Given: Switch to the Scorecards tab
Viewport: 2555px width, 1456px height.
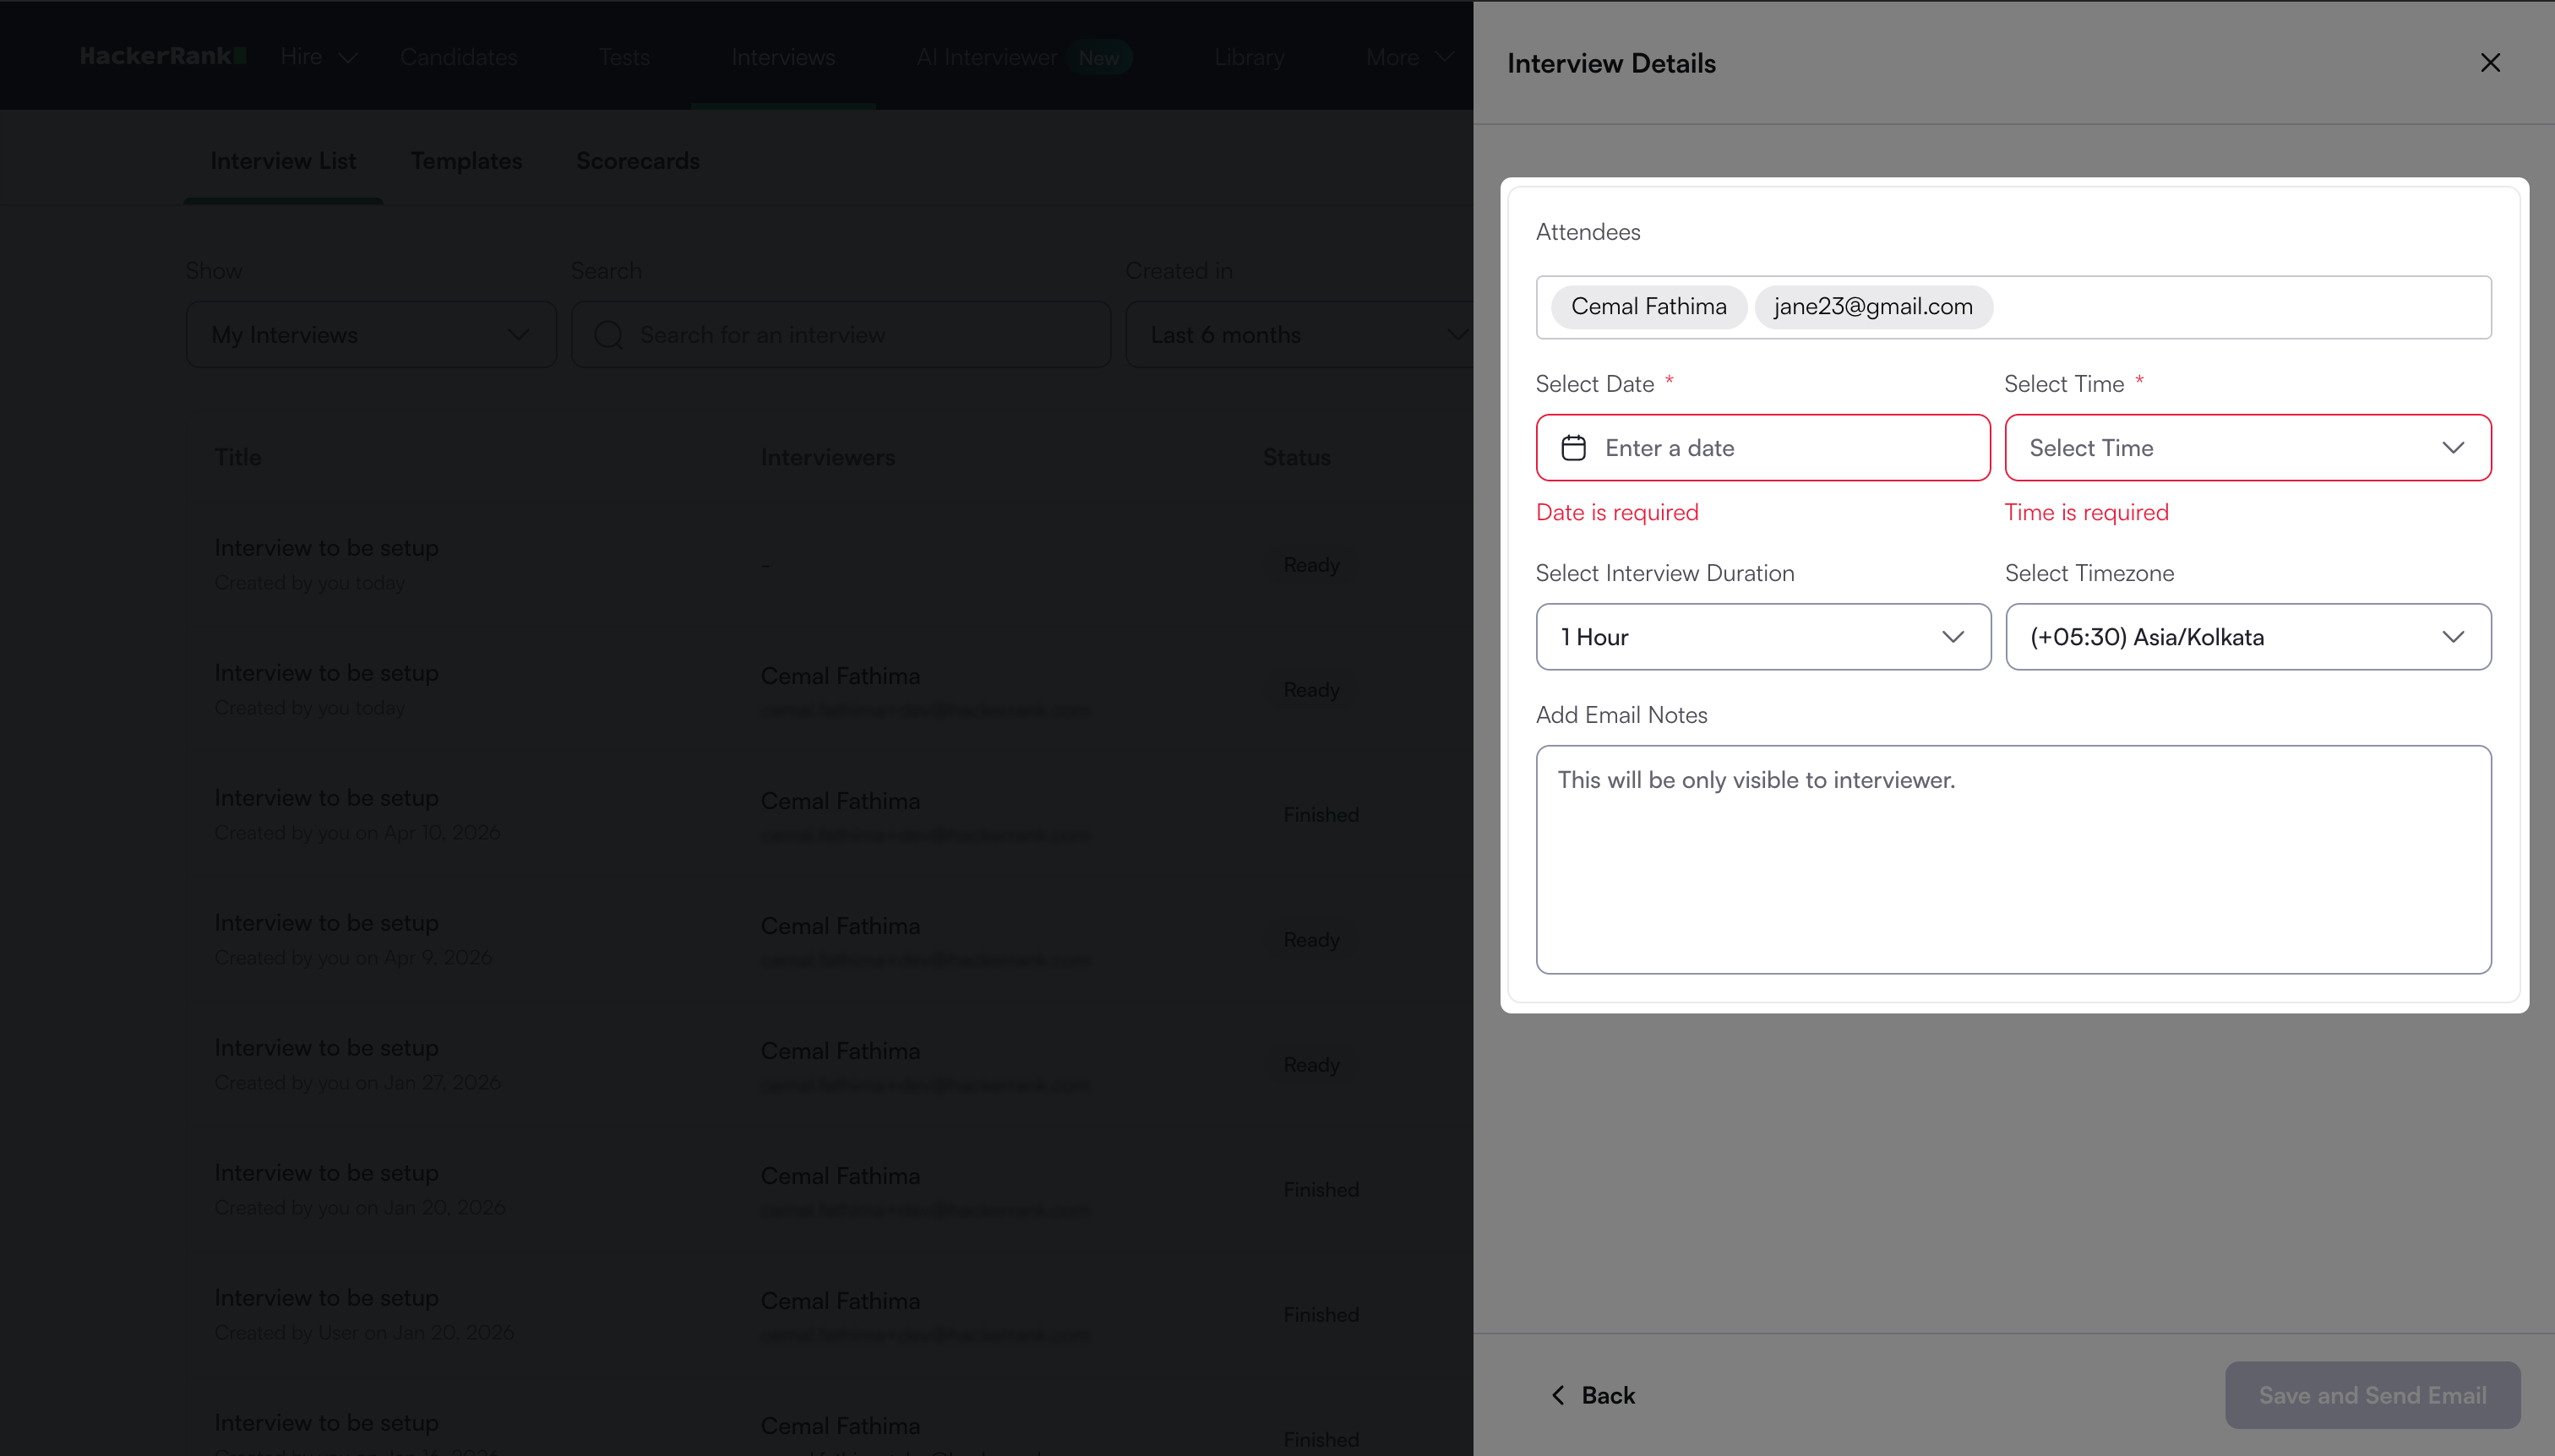Looking at the screenshot, I should [637, 161].
